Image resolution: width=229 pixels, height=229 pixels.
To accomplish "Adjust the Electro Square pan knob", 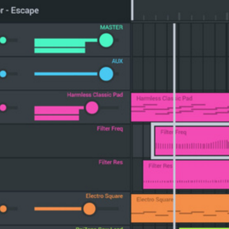I will (x=3, y=209).
